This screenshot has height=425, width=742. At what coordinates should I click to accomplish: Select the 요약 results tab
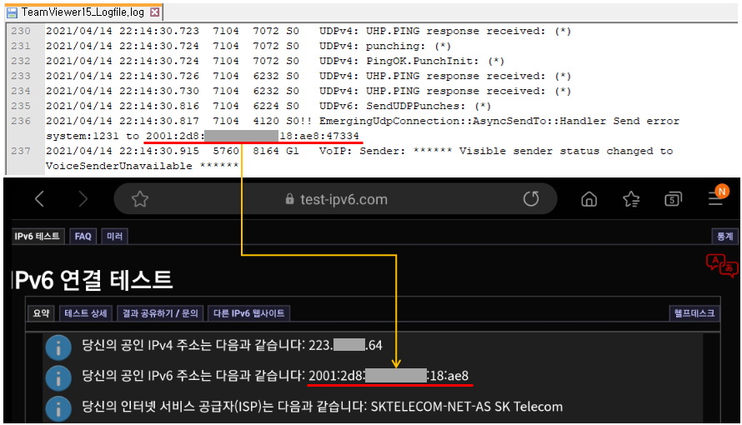pyautogui.click(x=41, y=313)
